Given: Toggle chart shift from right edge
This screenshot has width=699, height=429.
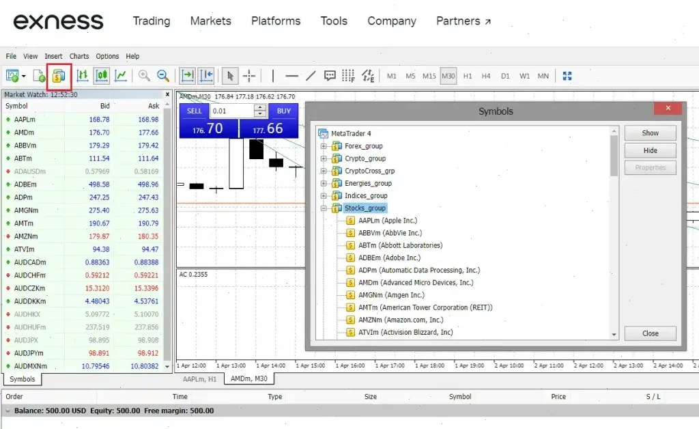Looking at the screenshot, I should (x=207, y=76).
